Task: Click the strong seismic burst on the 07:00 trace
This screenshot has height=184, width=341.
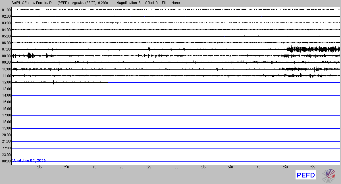Action: [313, 49]
